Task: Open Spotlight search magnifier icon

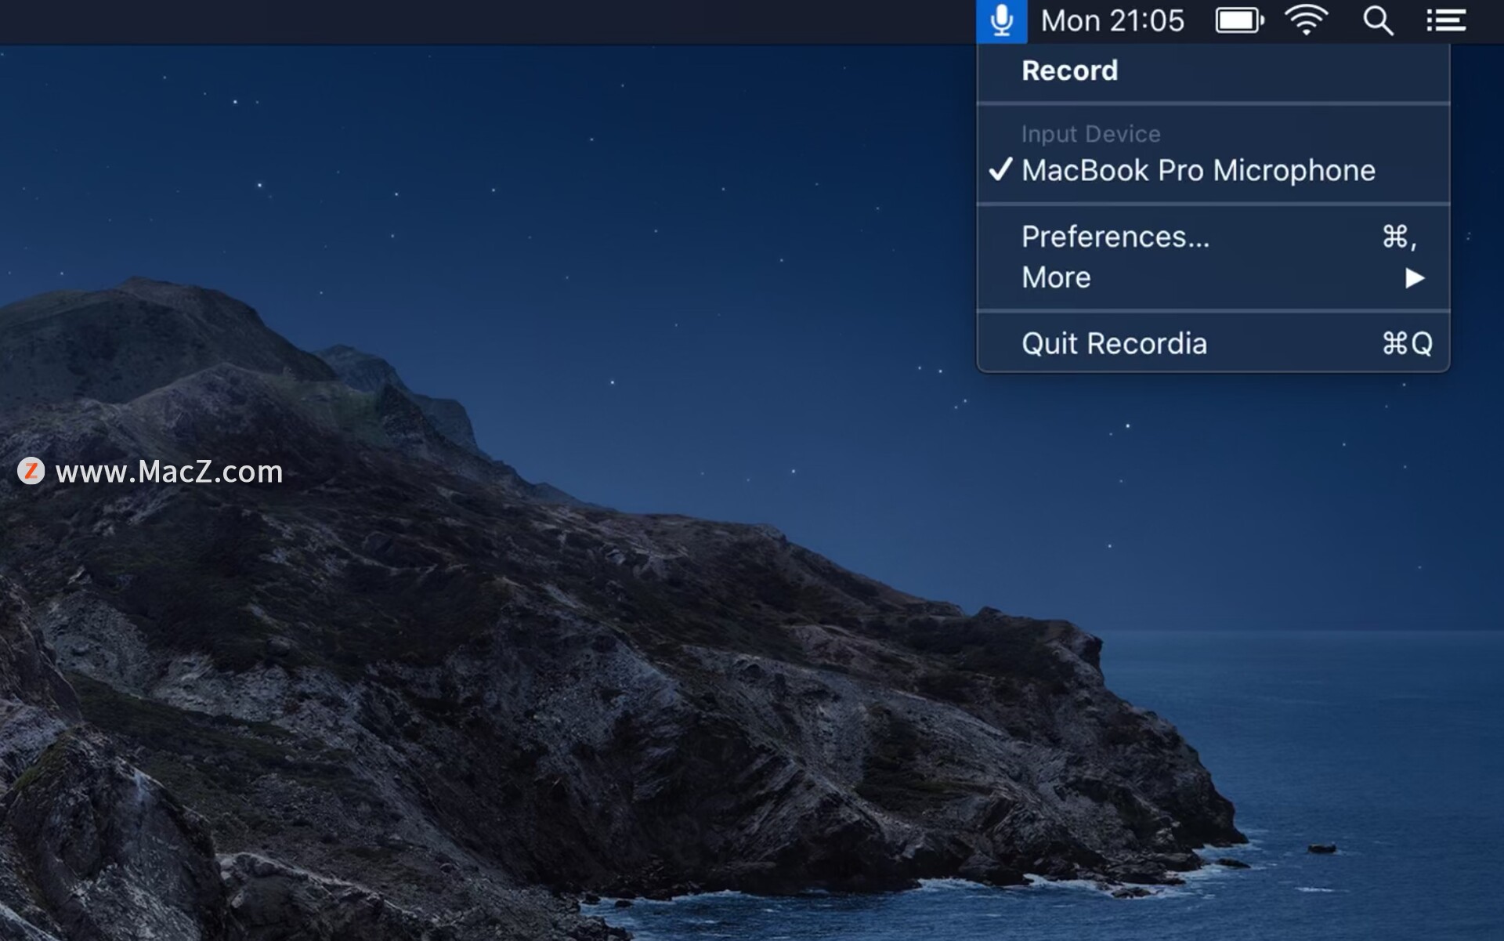Action: (1378, 20)
